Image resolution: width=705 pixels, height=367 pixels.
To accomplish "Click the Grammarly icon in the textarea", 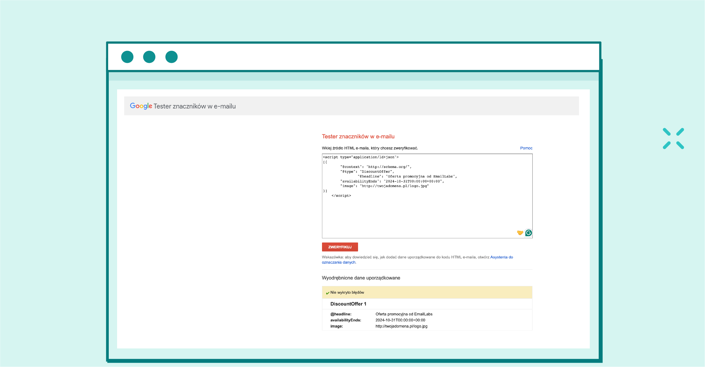I will click(x=528, y=233).
